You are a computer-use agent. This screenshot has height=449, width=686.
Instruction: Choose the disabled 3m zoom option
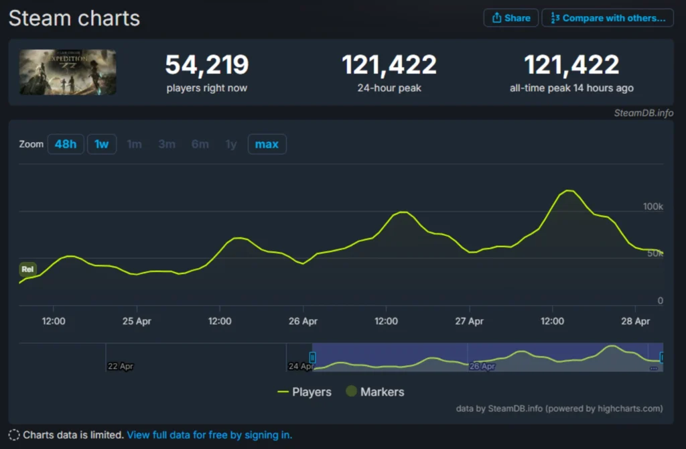tap(167, 144)
